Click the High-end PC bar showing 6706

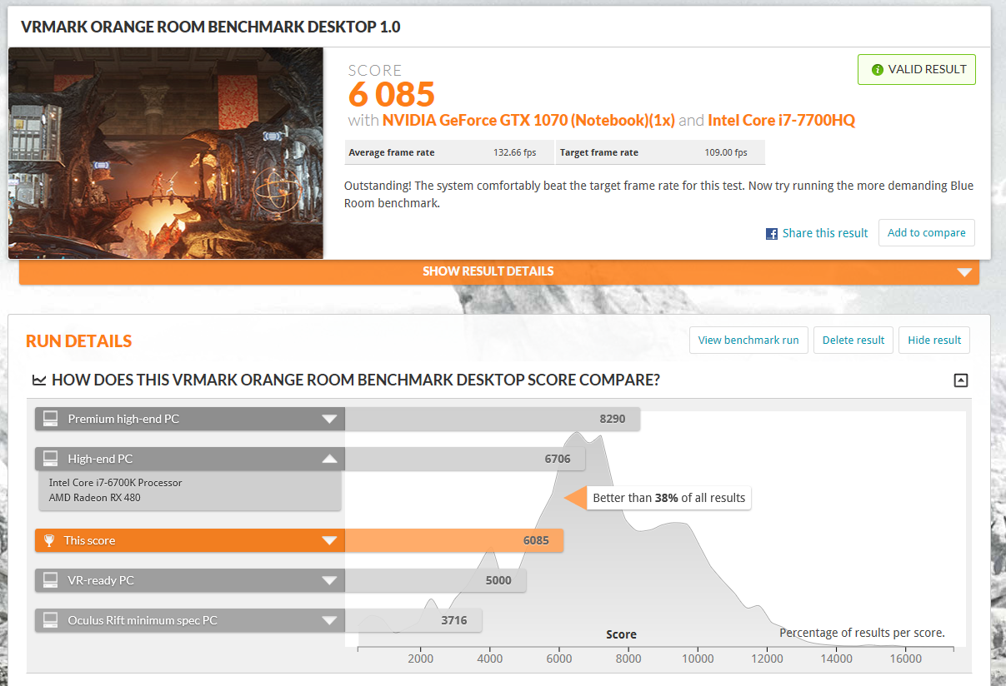[465, 459]
